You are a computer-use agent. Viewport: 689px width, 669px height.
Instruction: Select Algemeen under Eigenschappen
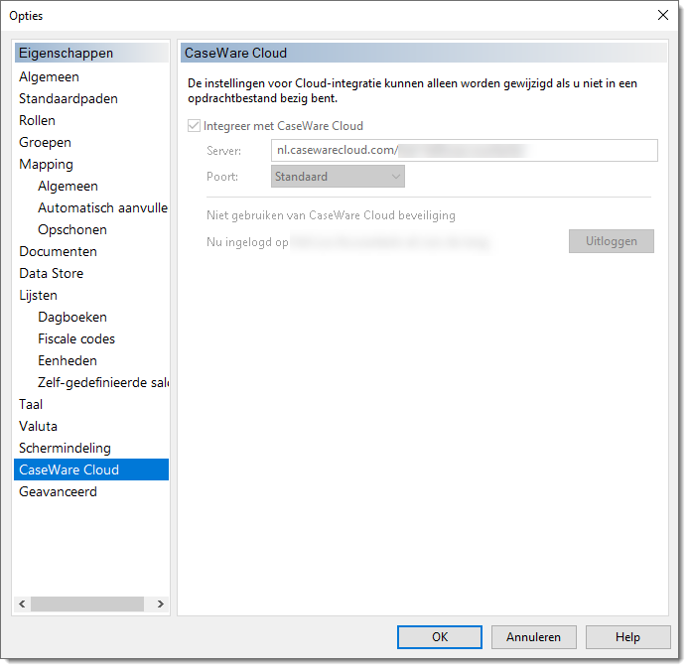click(x=49, y=76)
